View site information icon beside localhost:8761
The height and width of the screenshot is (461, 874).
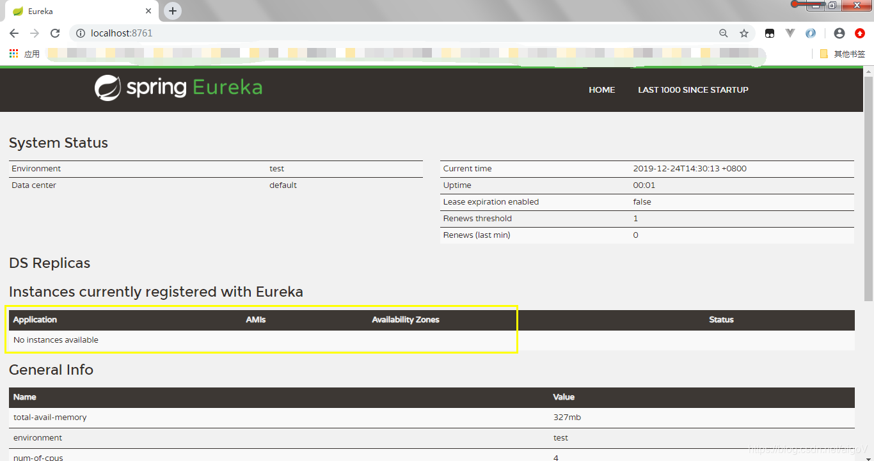coord(81,33)
